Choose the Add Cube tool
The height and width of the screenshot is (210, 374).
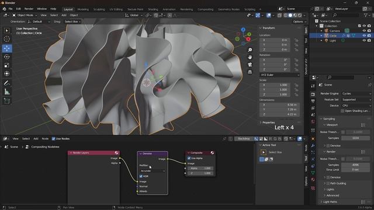pyautogui.click(x=6, y=101)
